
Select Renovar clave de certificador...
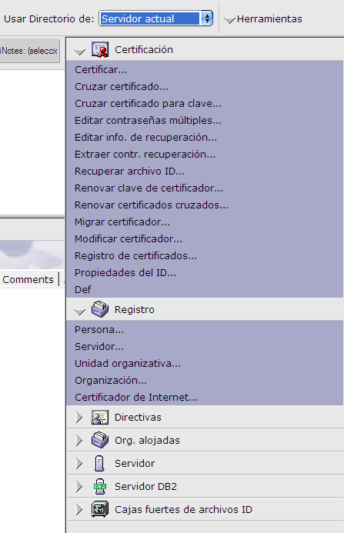coord(149,188)
